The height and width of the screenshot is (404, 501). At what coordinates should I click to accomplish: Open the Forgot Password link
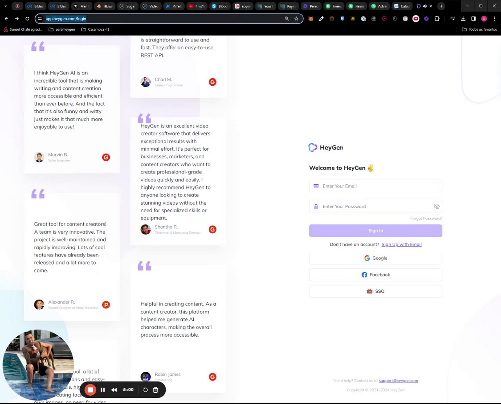(426, 218)
